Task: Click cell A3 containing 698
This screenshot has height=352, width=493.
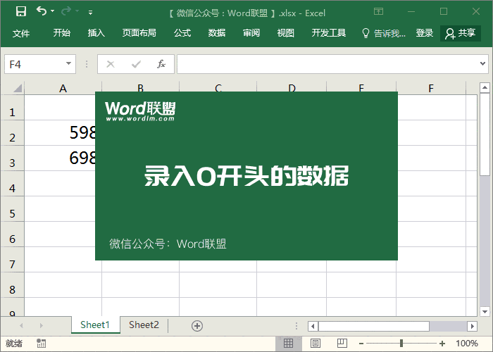Action: (60, 158)
